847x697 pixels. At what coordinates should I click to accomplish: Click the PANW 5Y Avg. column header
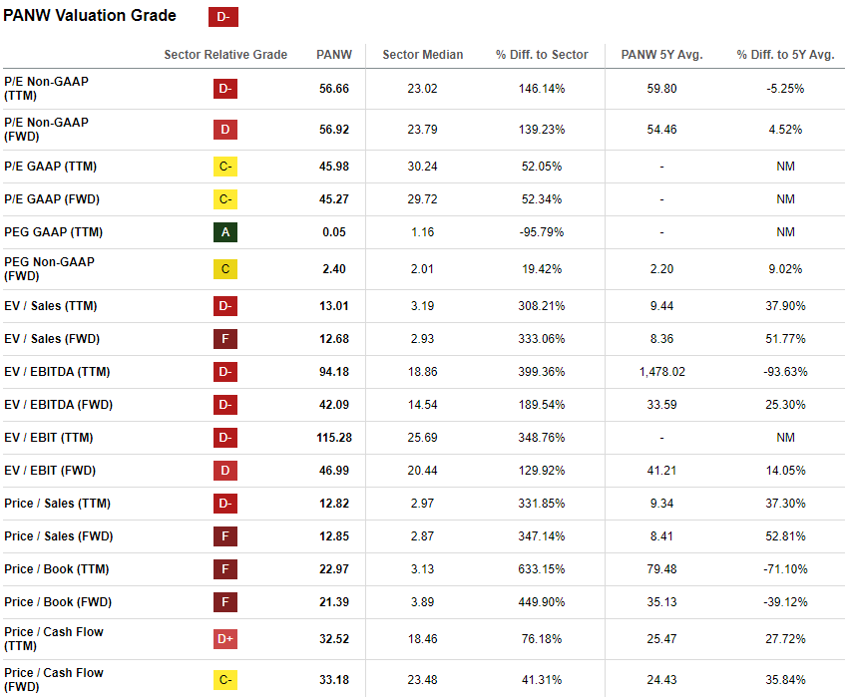(x=661, y=55)
